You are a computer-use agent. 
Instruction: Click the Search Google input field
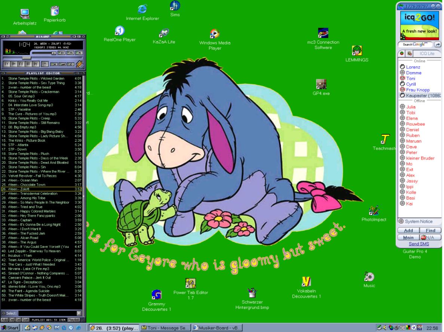[416, 44]
